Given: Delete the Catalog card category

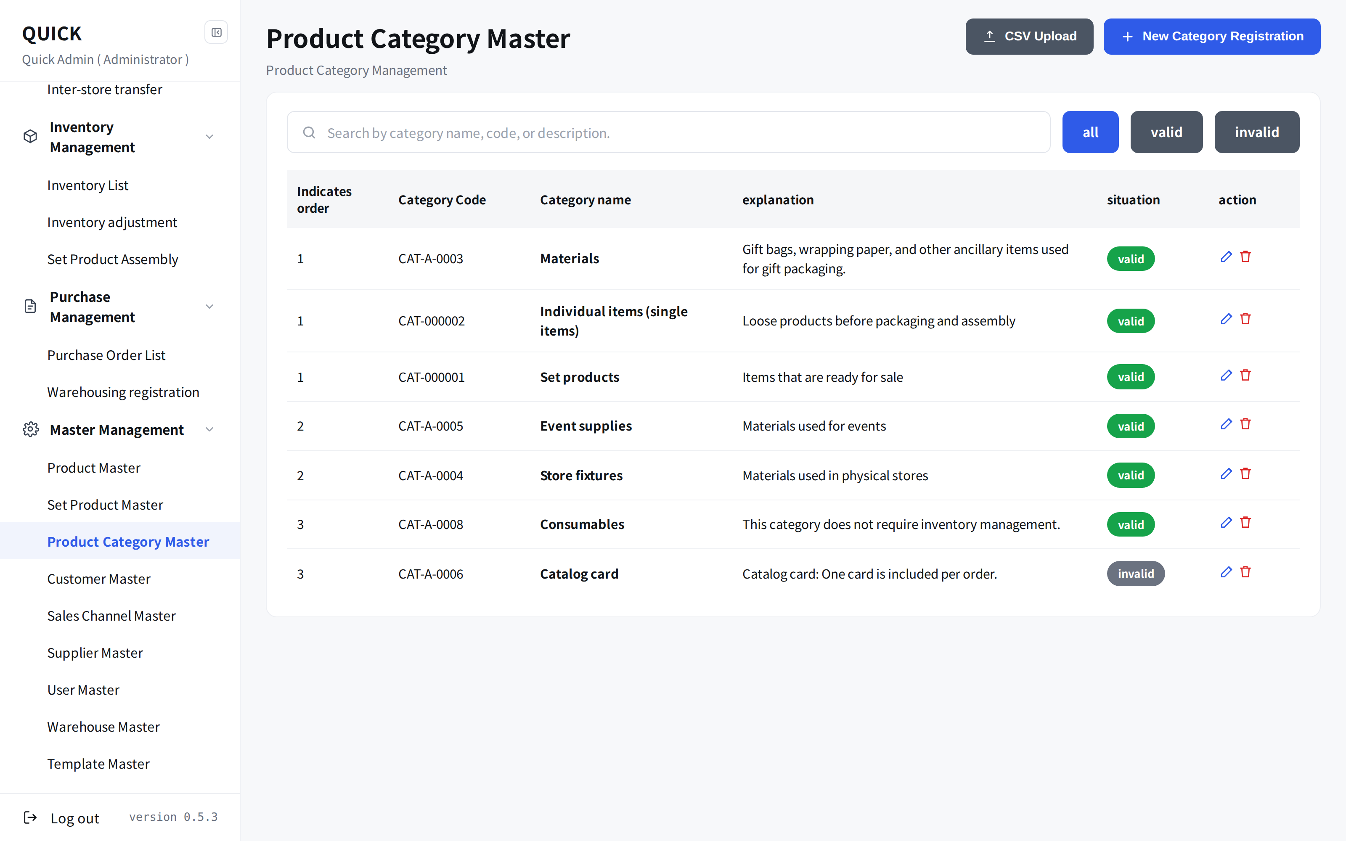Looking at the screenshot, I should (x=1245, y=572).
